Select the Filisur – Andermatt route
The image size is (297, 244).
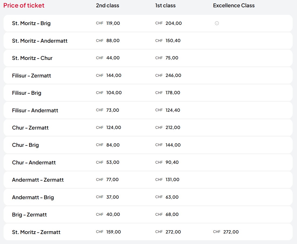coord(148,110)
